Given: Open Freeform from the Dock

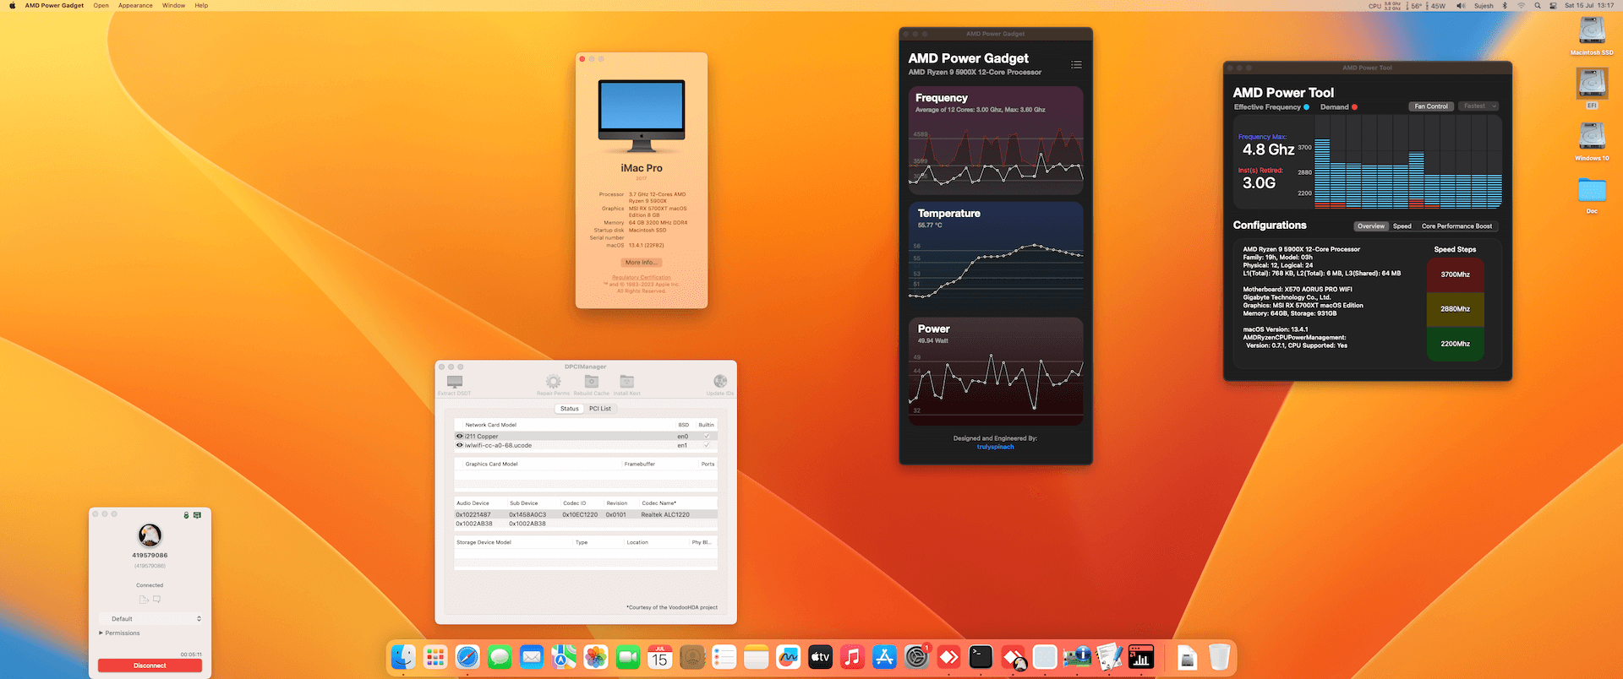Looking at the screenshot, I should (789, 657).
